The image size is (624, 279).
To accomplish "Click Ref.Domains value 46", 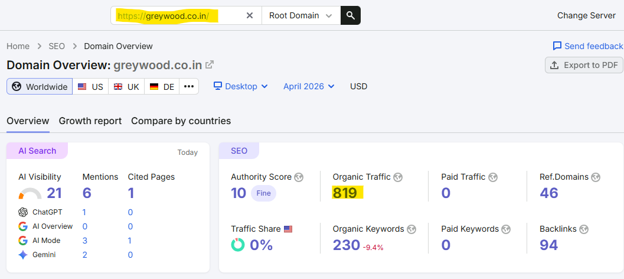I will click(x=549, y=193).
